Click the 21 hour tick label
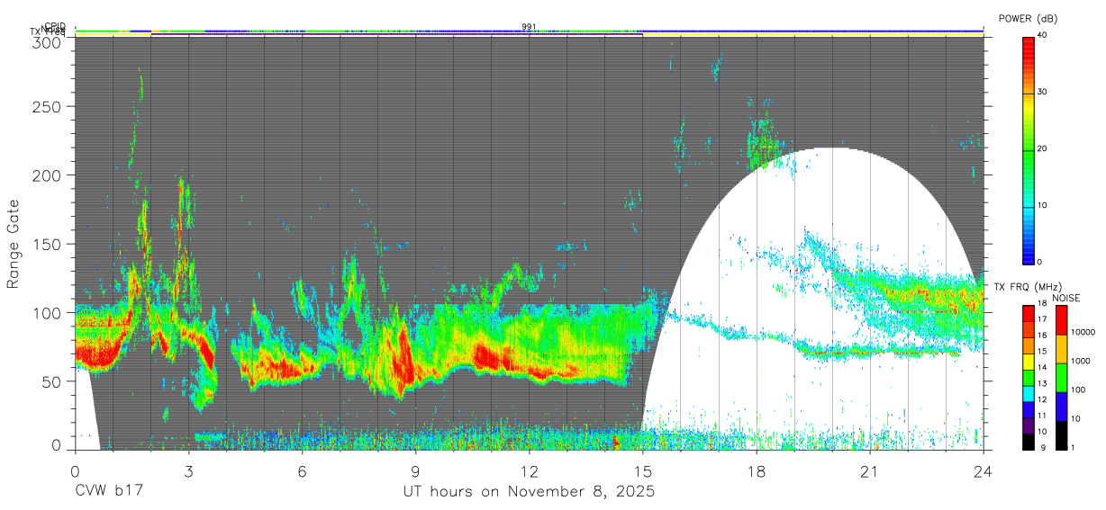 pos(869,470)
